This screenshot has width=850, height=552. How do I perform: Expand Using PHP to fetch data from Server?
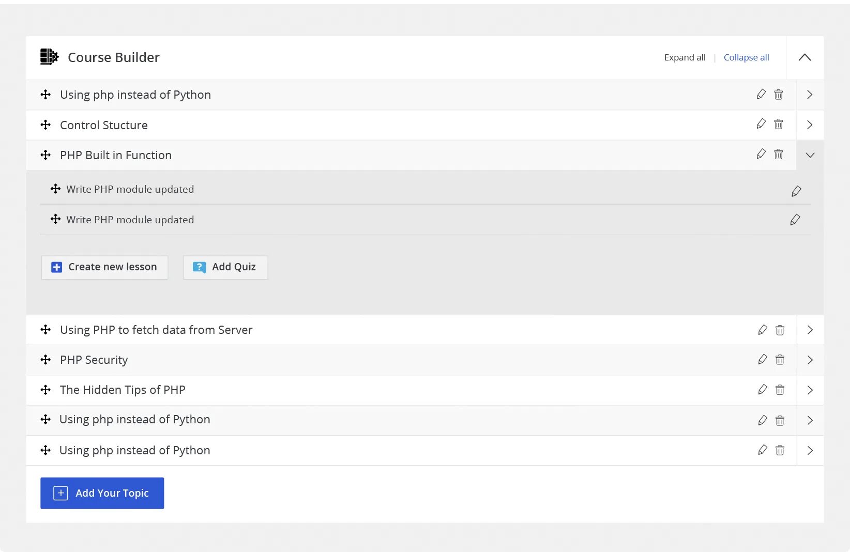tap(810, 330)
